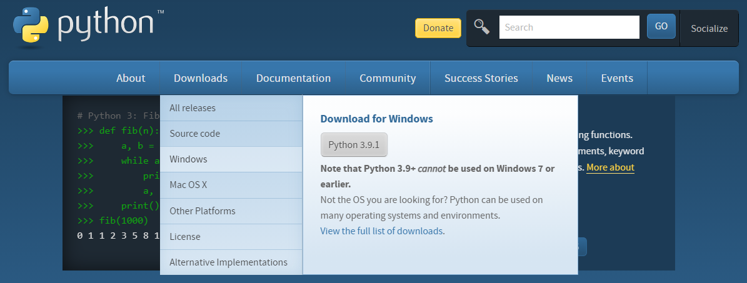This screenshot has width=747, height=283.
Task: Download Python 3.9.1 for Windows
Action: [354, 145]
